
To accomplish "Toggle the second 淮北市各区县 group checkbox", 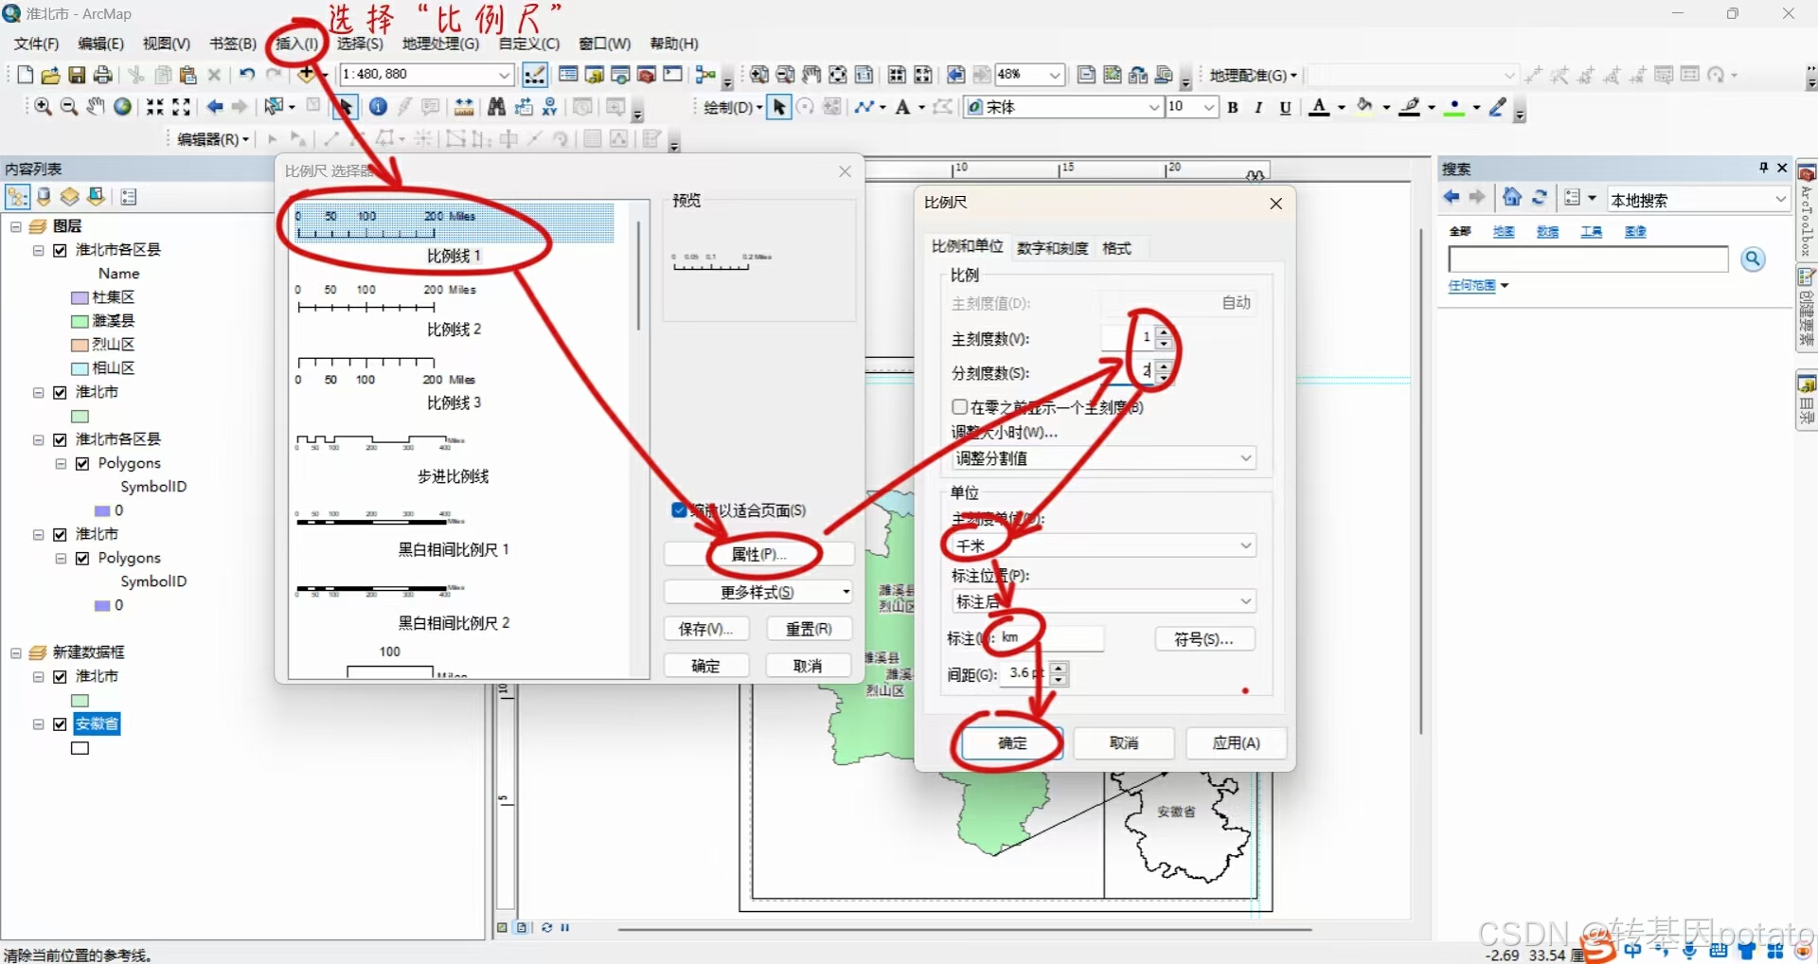I will [61, 439].
